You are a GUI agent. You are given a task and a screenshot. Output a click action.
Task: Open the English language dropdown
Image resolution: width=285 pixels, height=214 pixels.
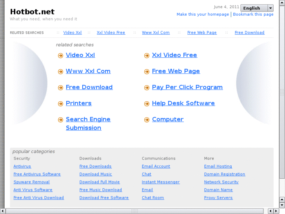coord(257,8)
